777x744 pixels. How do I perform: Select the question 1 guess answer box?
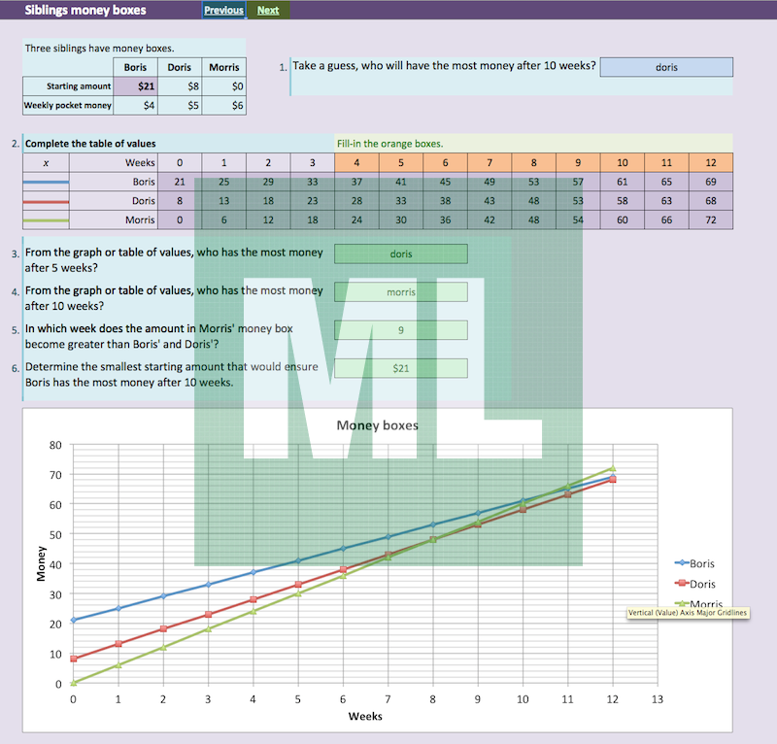tap(666, 67)
